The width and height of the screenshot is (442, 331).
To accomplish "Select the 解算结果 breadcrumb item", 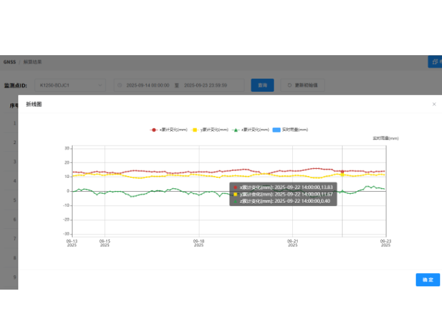I will (32, 62).
